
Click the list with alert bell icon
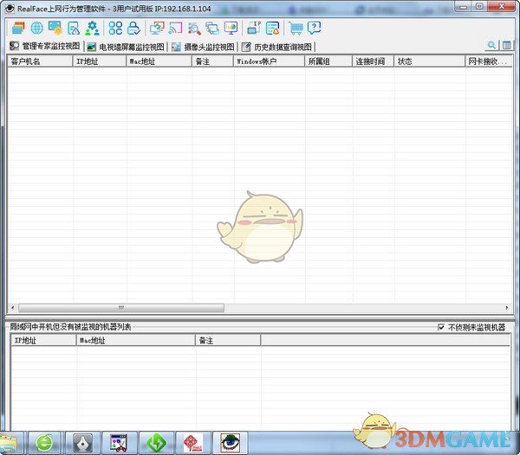[273, 29]
